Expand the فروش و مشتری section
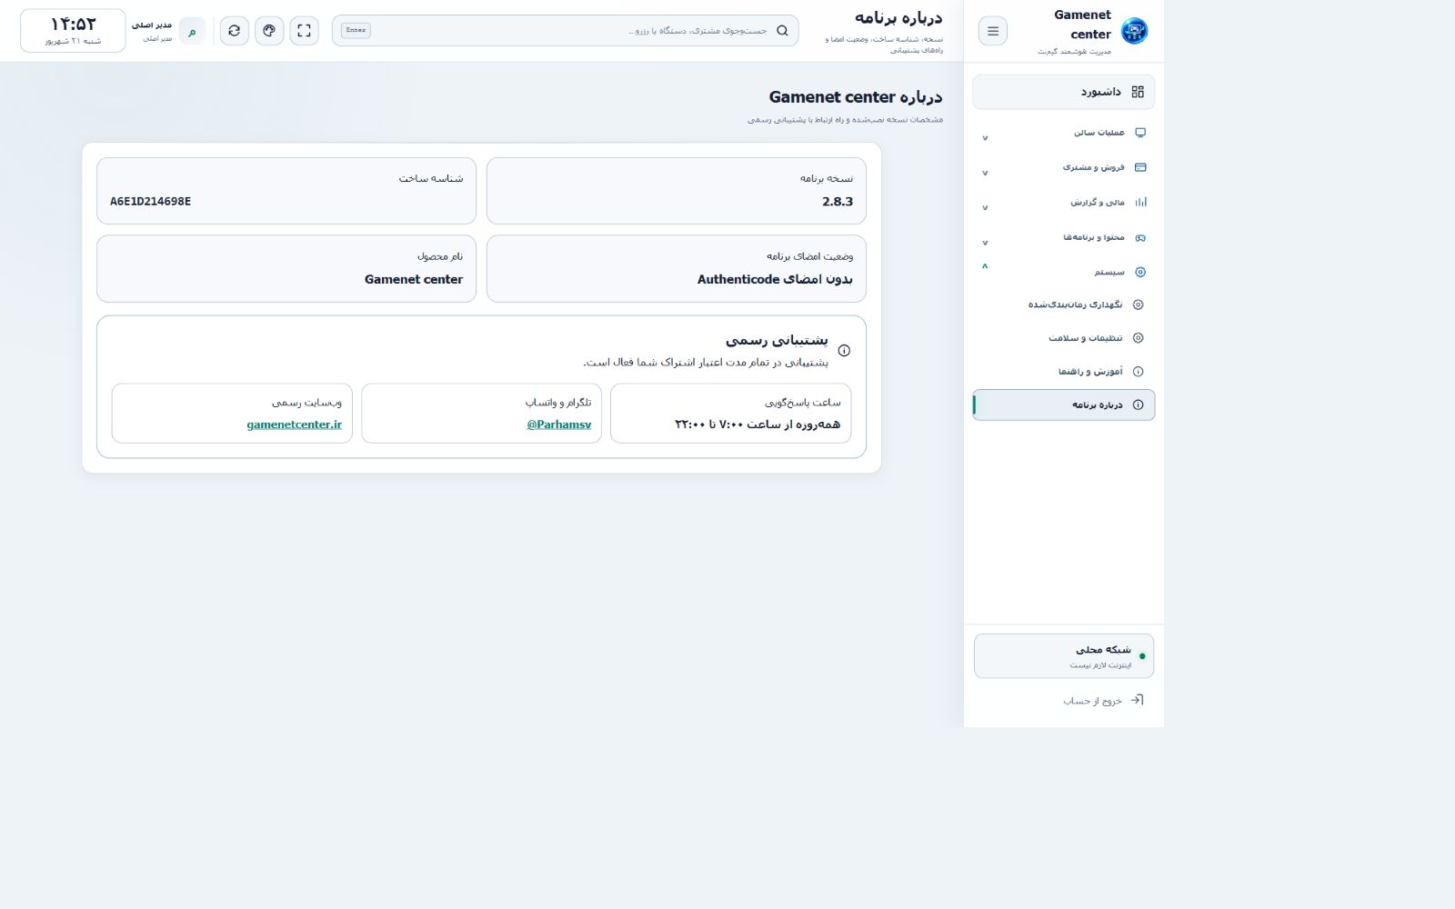Viewport: 1455px width, 909px height. pyautogui.click(x=1064, y=167)
